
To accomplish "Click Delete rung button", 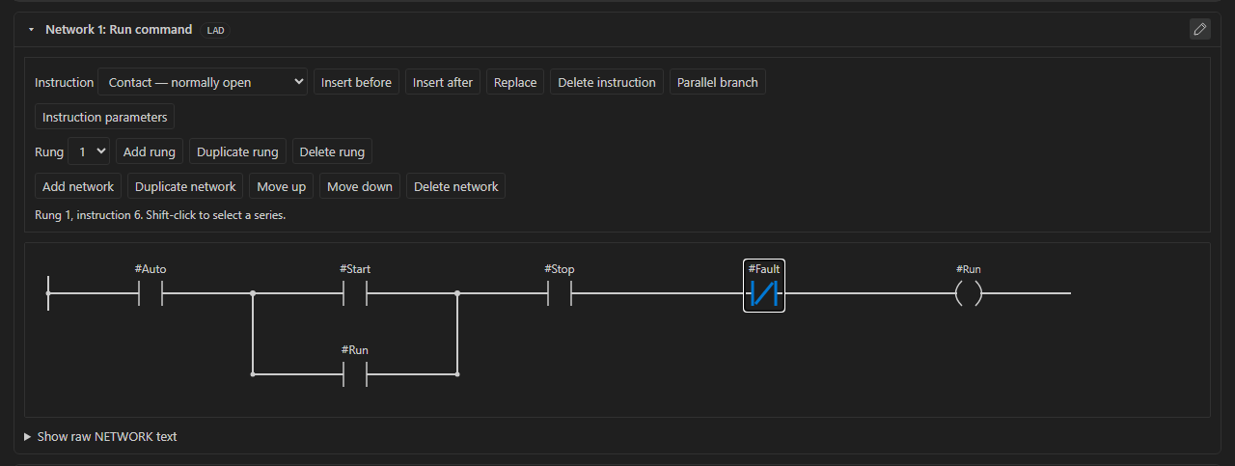I will click(332, 151).
